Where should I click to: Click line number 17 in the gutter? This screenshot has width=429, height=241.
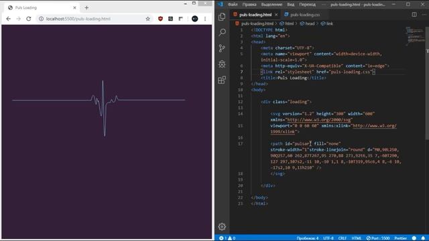240,144
